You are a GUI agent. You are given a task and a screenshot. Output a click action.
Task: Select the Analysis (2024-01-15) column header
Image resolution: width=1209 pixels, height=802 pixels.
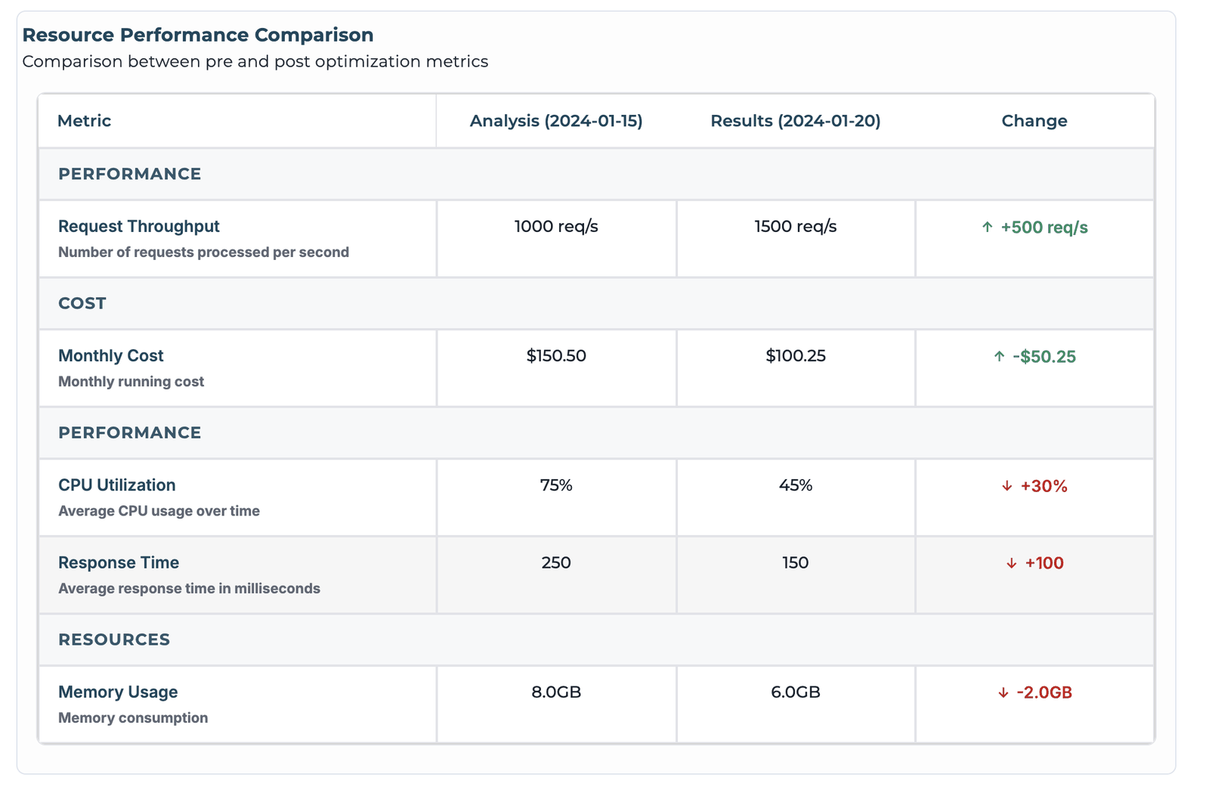click(x=556, y=121)
